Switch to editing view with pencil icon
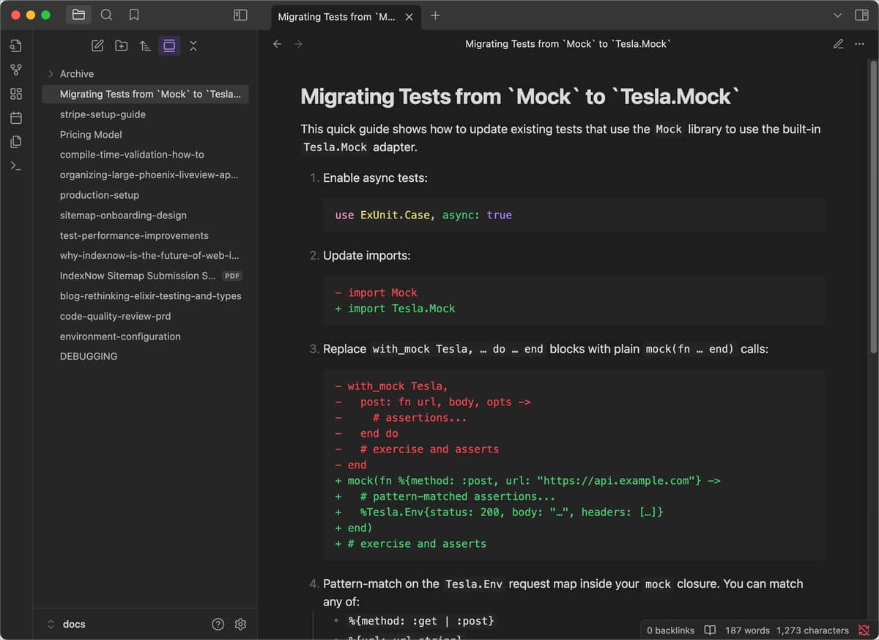879x640 pixels. pyautogui.click(x=839, y=44)
